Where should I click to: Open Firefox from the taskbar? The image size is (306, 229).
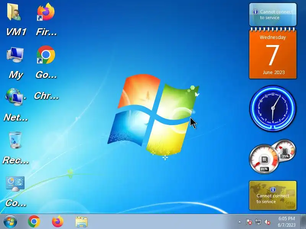tap(58, 222)
